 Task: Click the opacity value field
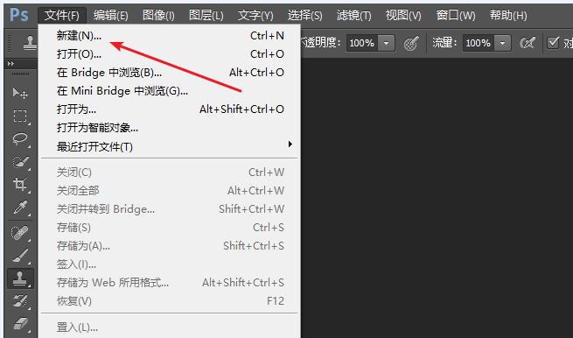tap(362, 43)
